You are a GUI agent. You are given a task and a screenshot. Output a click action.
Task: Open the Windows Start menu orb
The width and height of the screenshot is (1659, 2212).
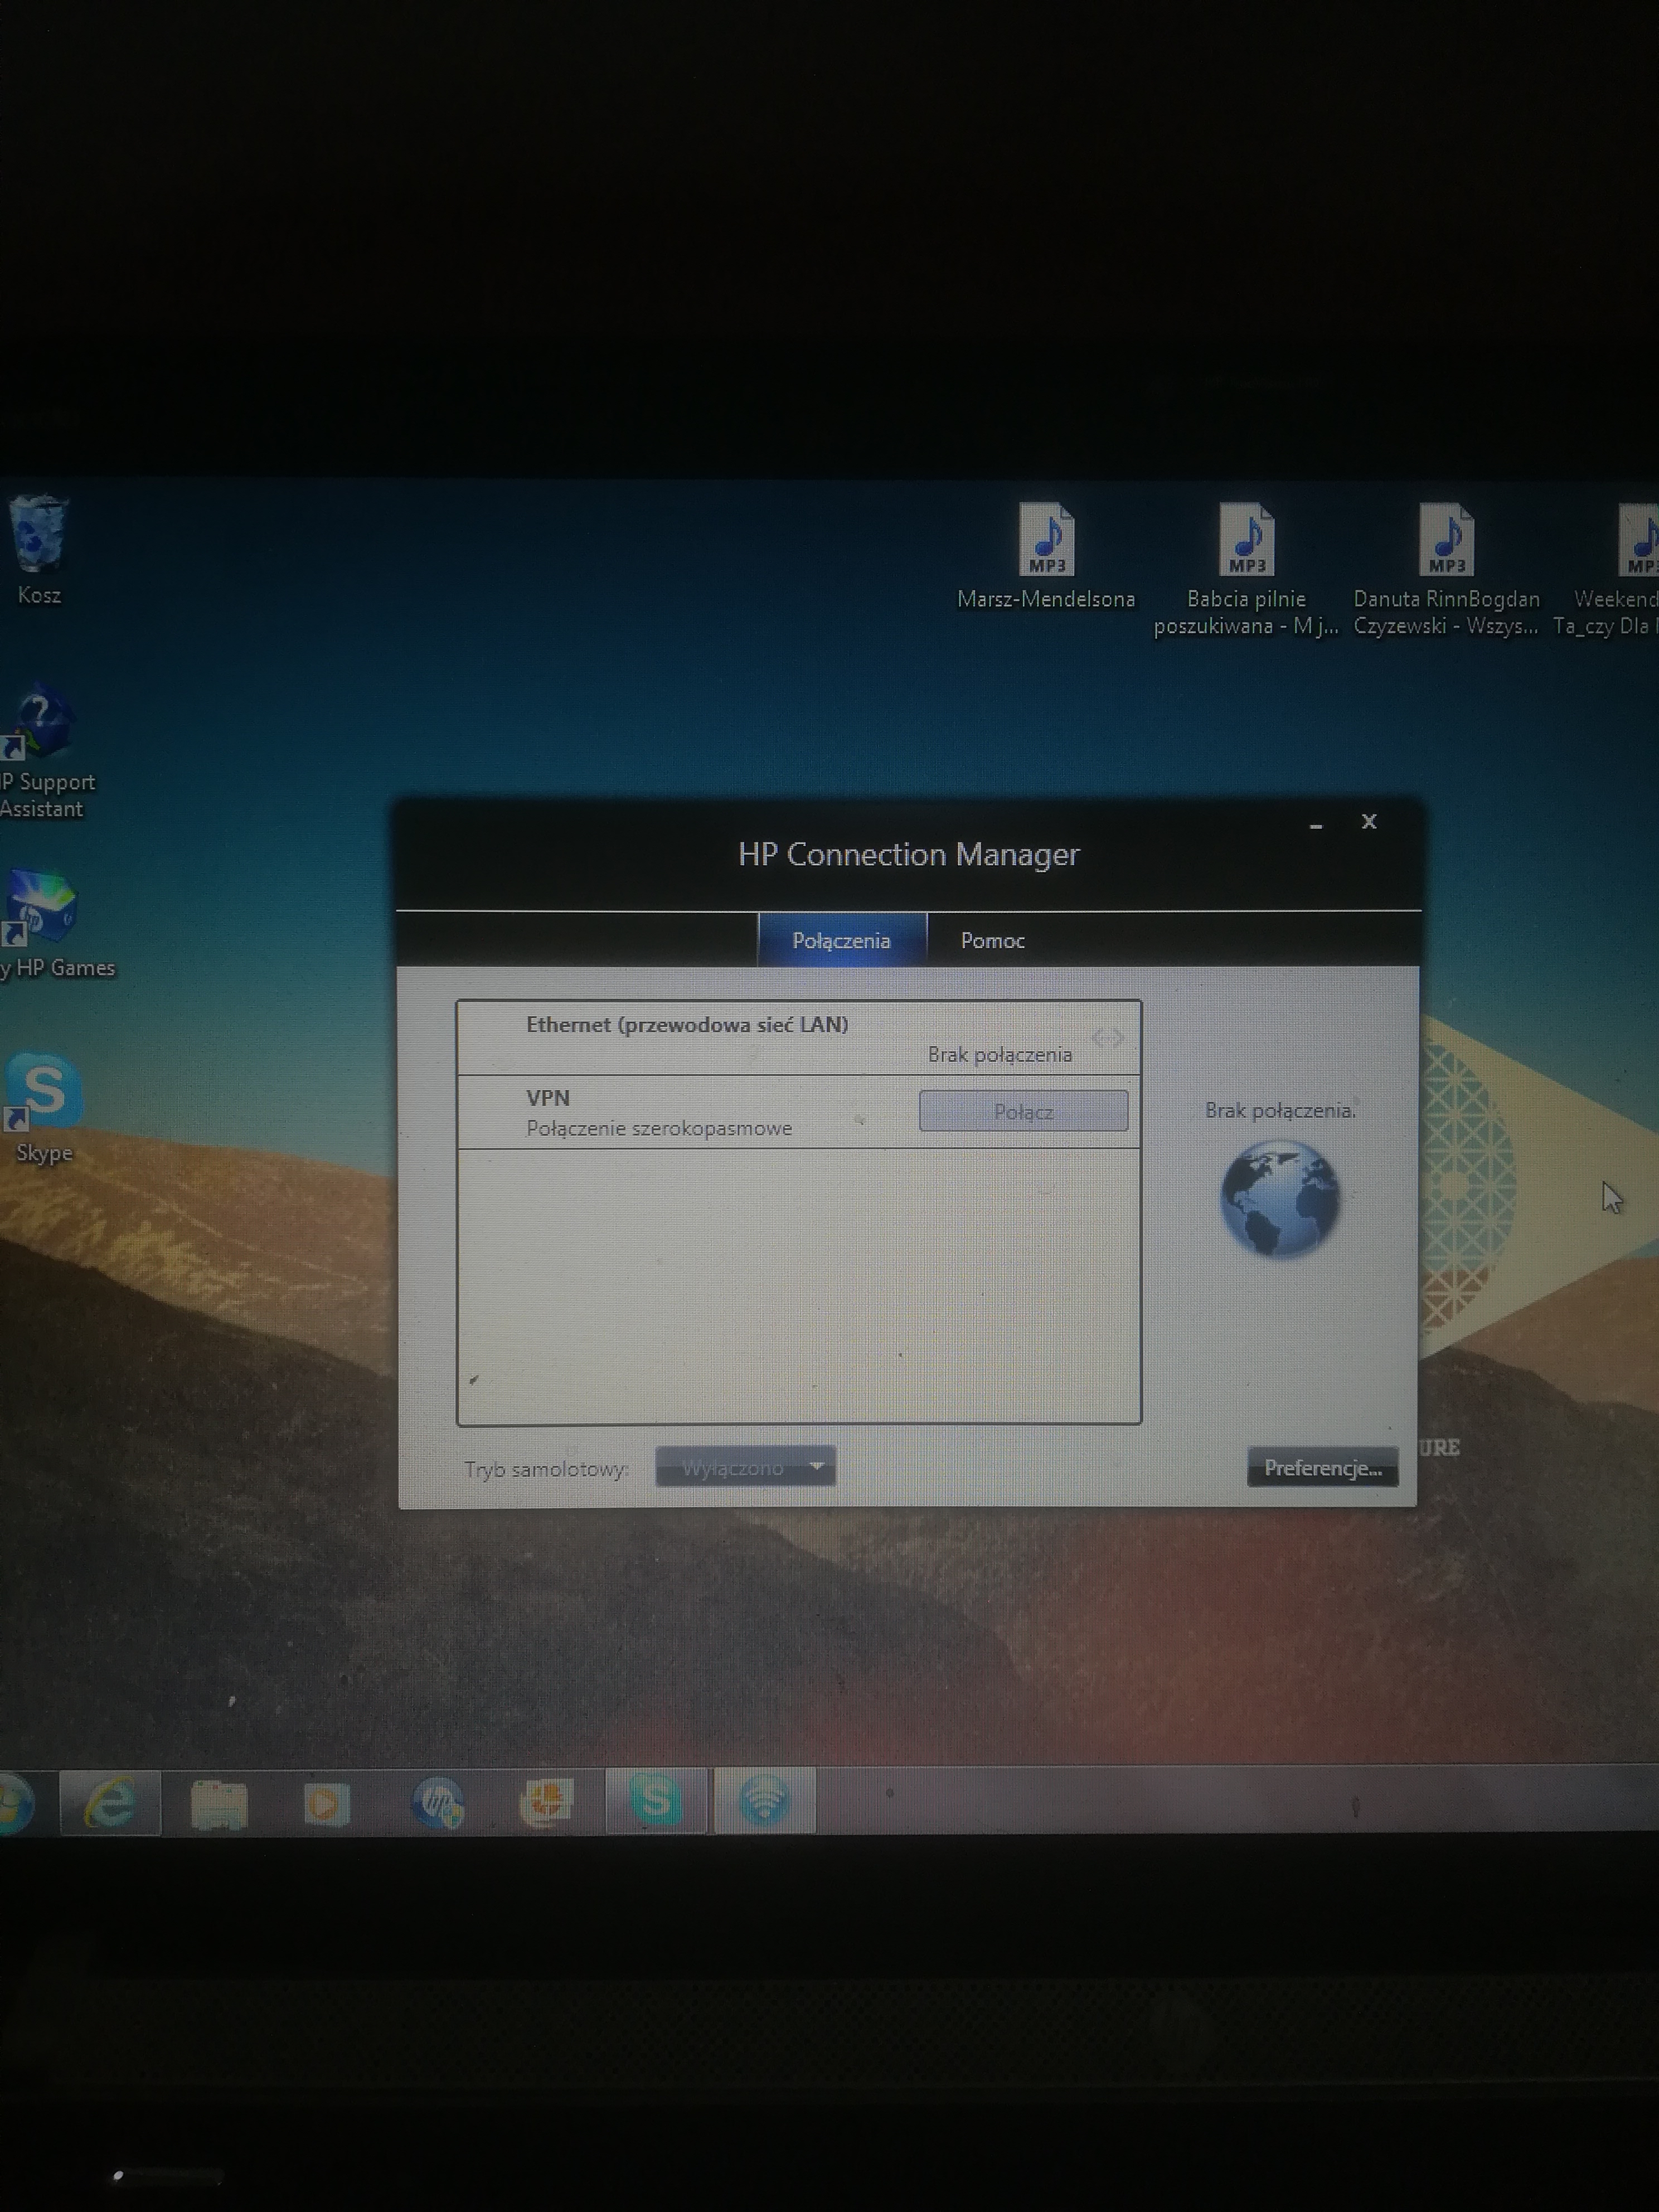(14, 1803)
